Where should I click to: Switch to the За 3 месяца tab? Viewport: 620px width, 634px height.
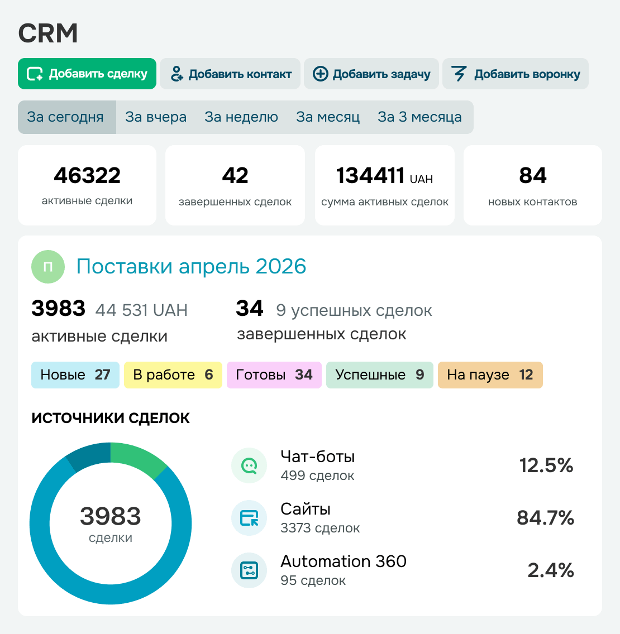coord(419,117)
